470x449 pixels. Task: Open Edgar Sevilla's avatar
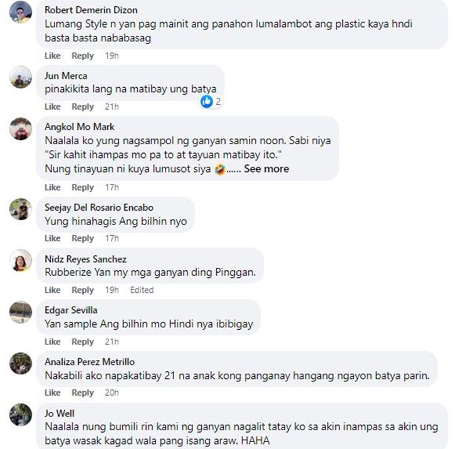[21, 312]
